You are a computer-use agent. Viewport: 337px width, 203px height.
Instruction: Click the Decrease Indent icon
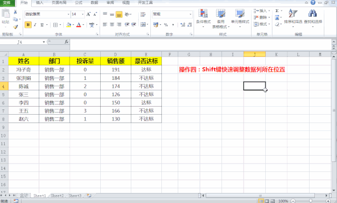tap(127, 25)
